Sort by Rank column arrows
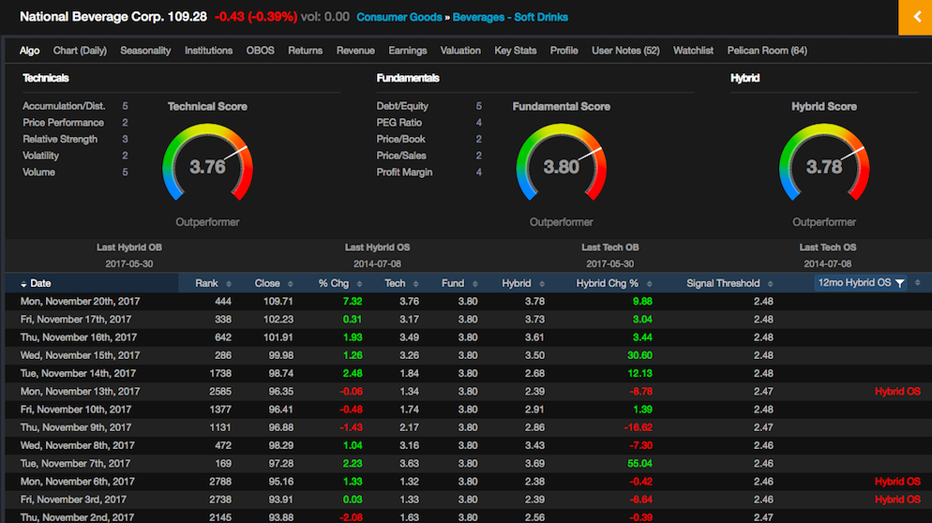This screenshot has width=932, height=523. (229, 284)
